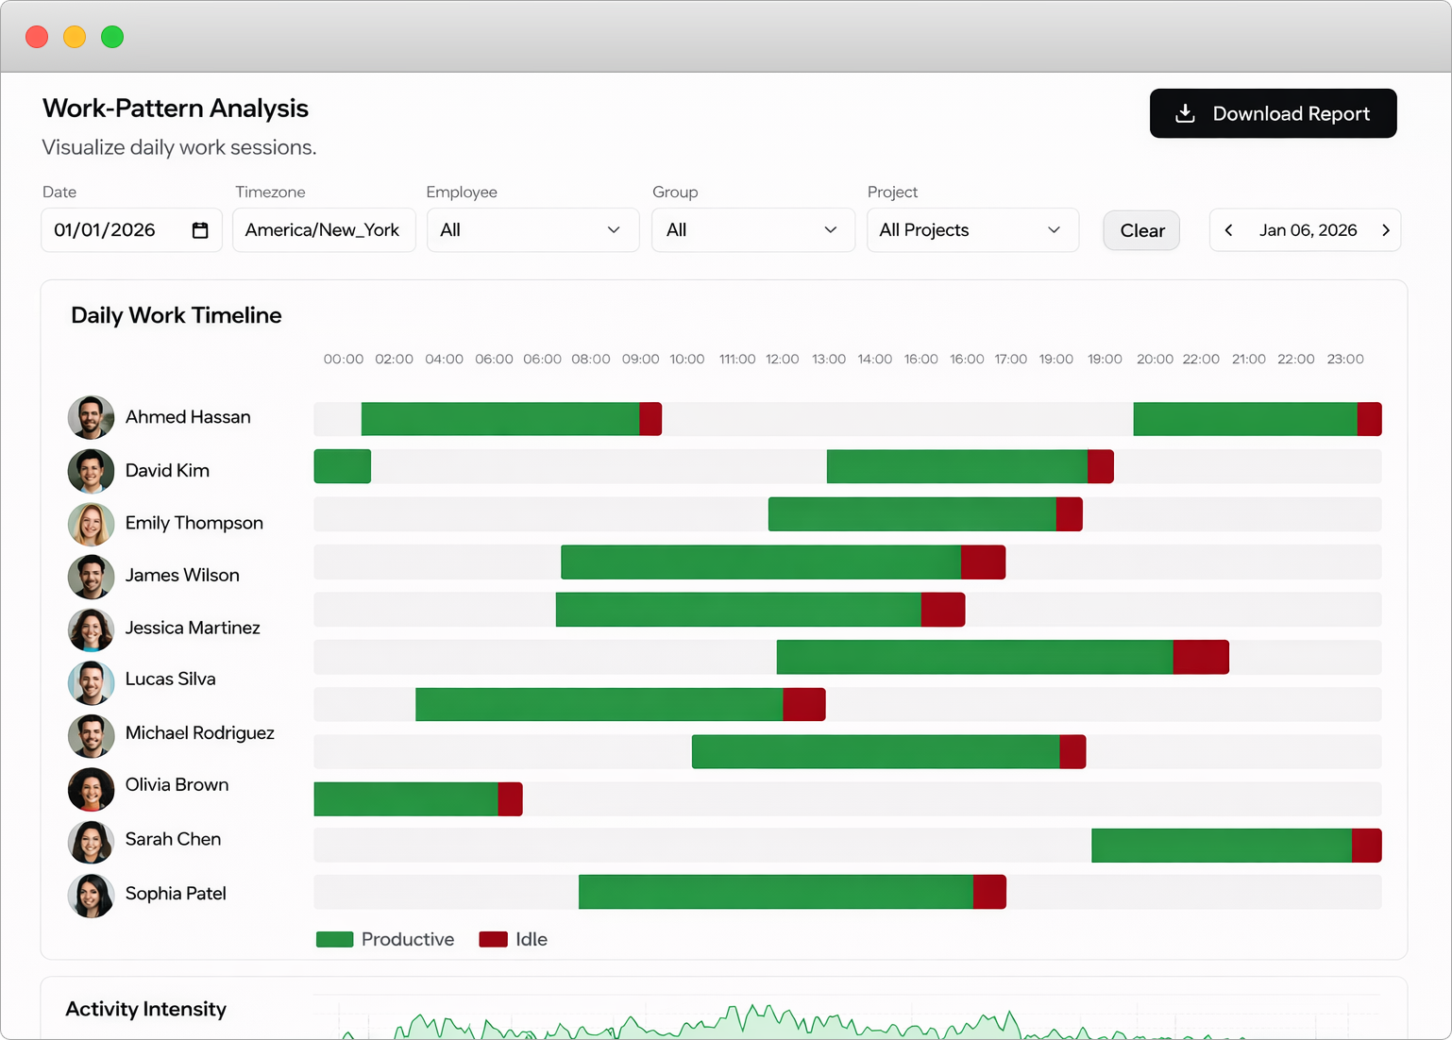Select the Emily Thompson name
Screen dimensions: 1452x1040
(194, 523)
